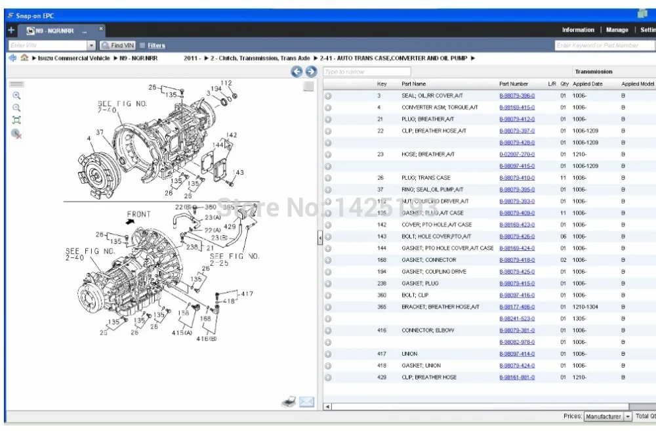Image resolution: width=656 pixels, height=434 pixels.
Task: Click callout 417 in diagram
Action: point(247,293)
